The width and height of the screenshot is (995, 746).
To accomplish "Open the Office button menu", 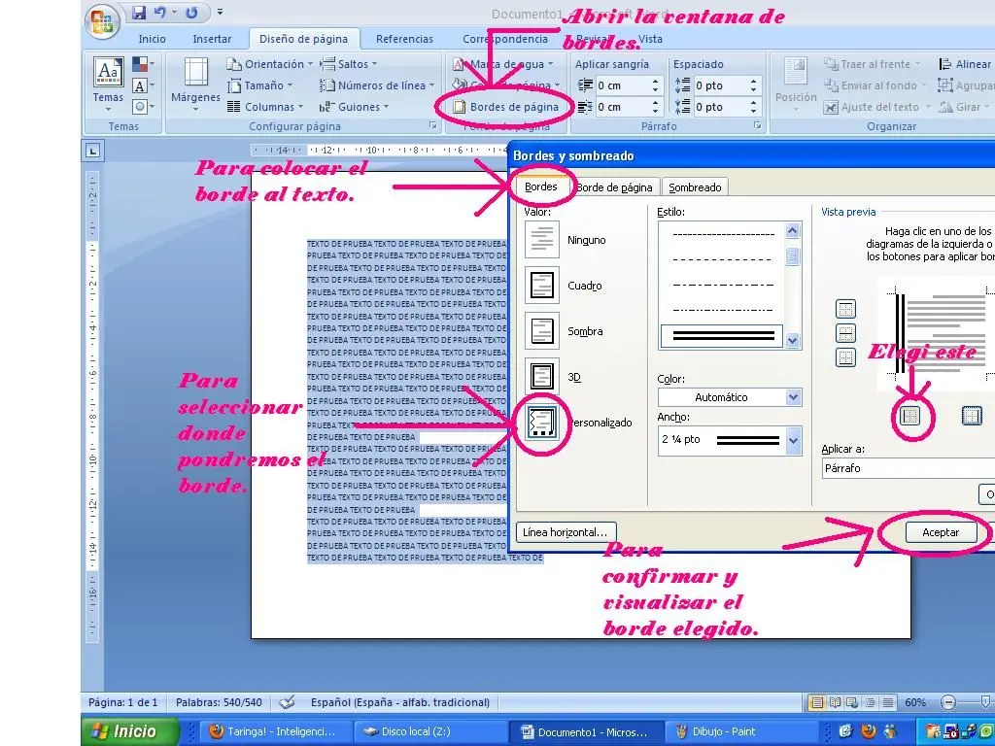I will click(x=101, y=20).
